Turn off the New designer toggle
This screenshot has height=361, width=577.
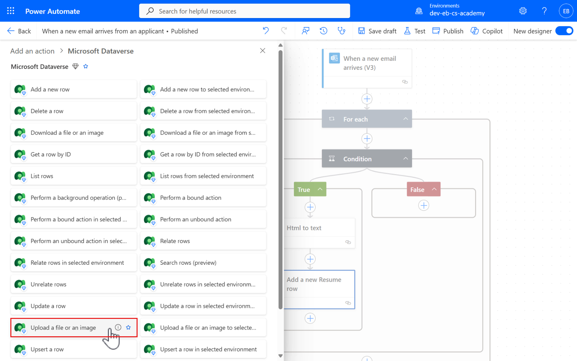[x=564, y=30]
